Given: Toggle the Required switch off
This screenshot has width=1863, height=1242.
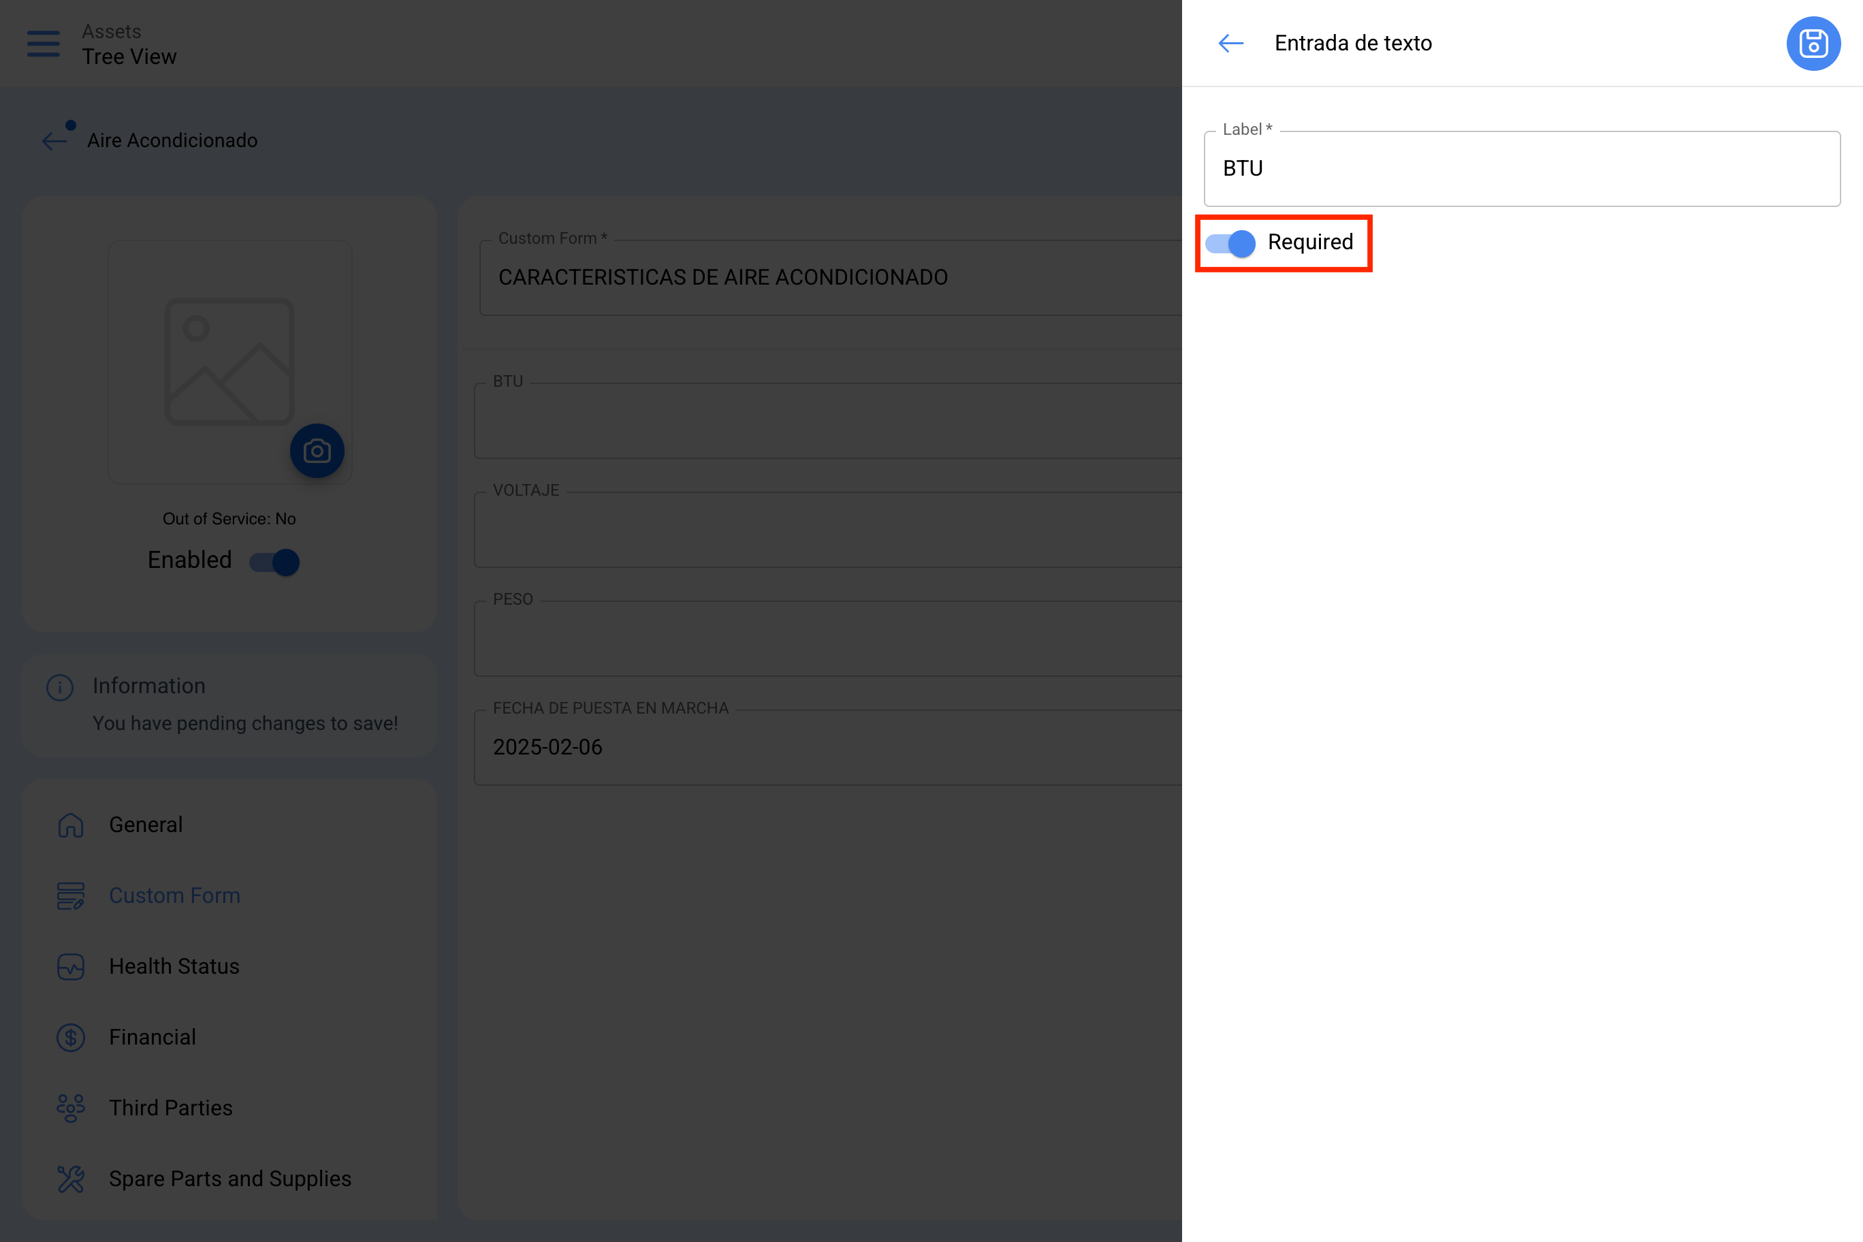Looking at the screenshot, I should tap(1230, 243).
